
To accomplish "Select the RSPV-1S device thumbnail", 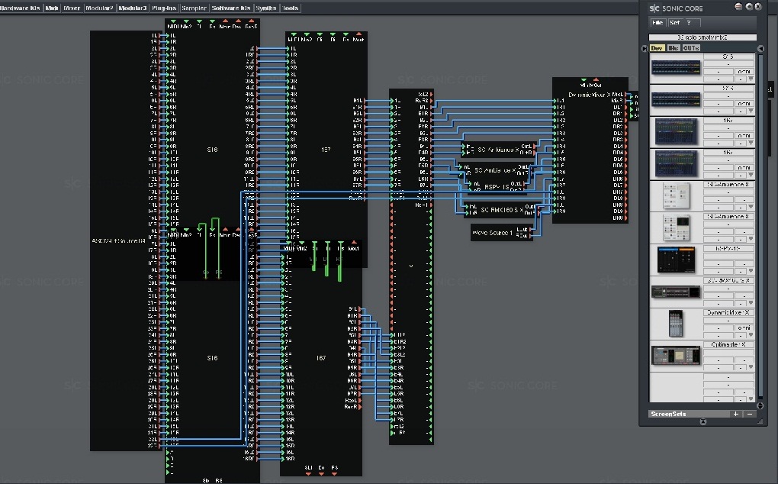I will (676, 260).
